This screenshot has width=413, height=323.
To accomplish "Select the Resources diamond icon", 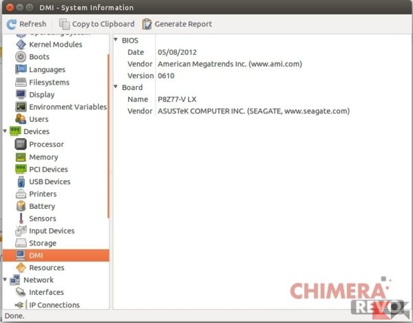I will (x=21, y=267).
